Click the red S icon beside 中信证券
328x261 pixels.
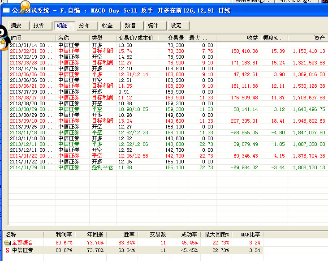[x=7, y=250]
